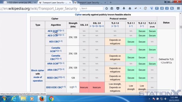Open the ARIA CBC link

coord(53,70)
